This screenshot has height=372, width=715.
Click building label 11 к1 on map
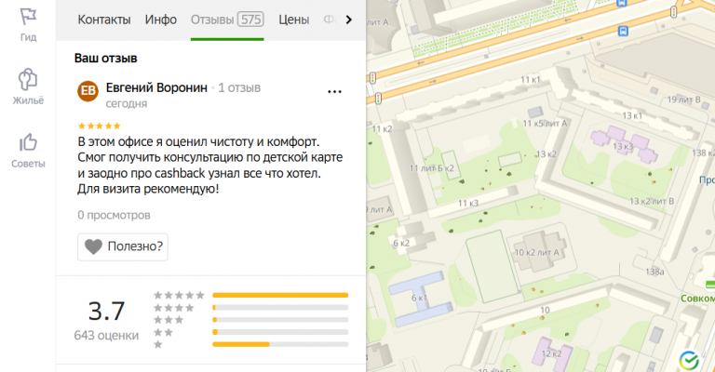point(531,80)
